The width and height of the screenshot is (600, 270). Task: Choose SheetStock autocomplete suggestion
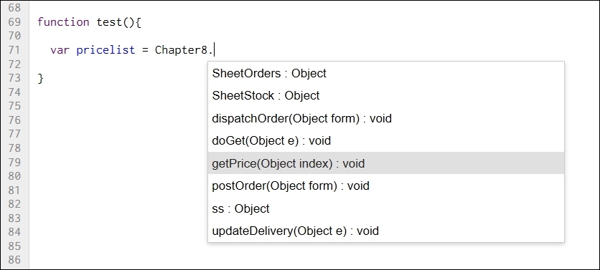(x=385, y=95)
